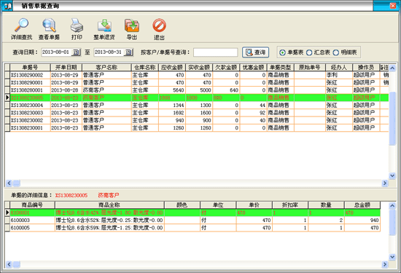The width and height of the screenshot is (401, 273).
Task: Open the 详细查找 detailed search tool
Action: coord(21,29)
